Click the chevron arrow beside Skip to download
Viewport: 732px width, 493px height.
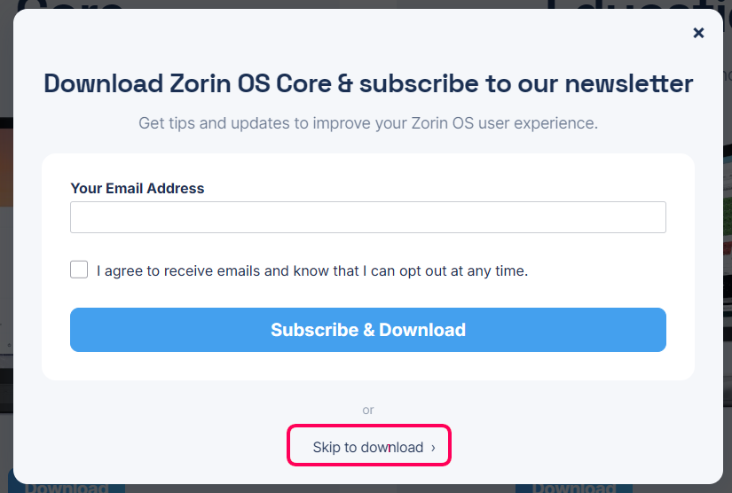pos(433,448)
